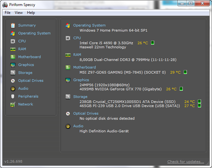Screen dimensions: 212x168
Task: Open the Operating System heading link
Action: point(89,25)
